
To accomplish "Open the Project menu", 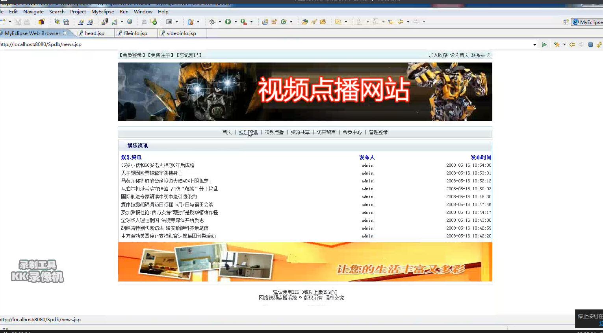I will point(78,12).
